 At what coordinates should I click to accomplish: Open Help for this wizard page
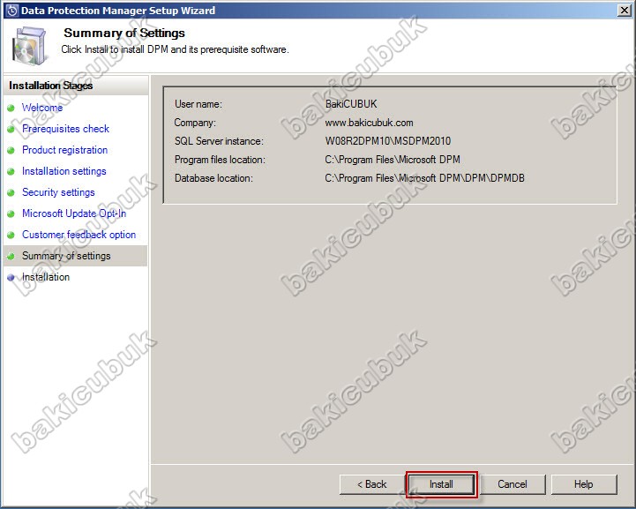click(584, 484)
